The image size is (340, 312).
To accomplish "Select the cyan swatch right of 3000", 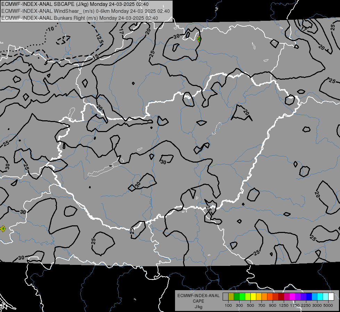I will (x=320, y=297).
